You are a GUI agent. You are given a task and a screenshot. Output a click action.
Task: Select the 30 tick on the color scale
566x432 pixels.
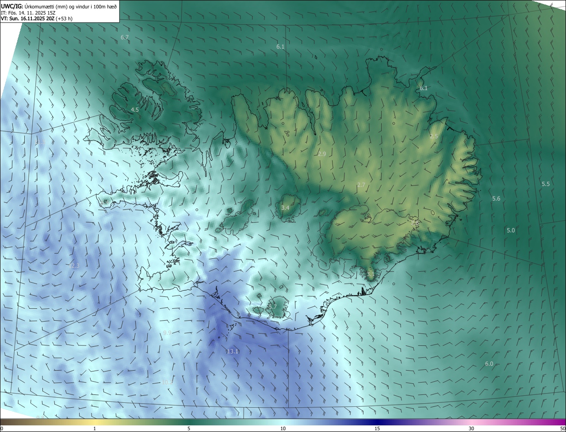(471, 428)
